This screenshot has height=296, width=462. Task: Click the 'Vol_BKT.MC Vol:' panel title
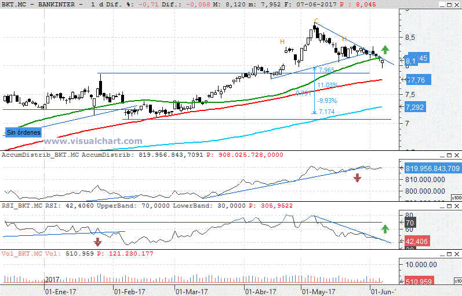[x=32, y=254]
